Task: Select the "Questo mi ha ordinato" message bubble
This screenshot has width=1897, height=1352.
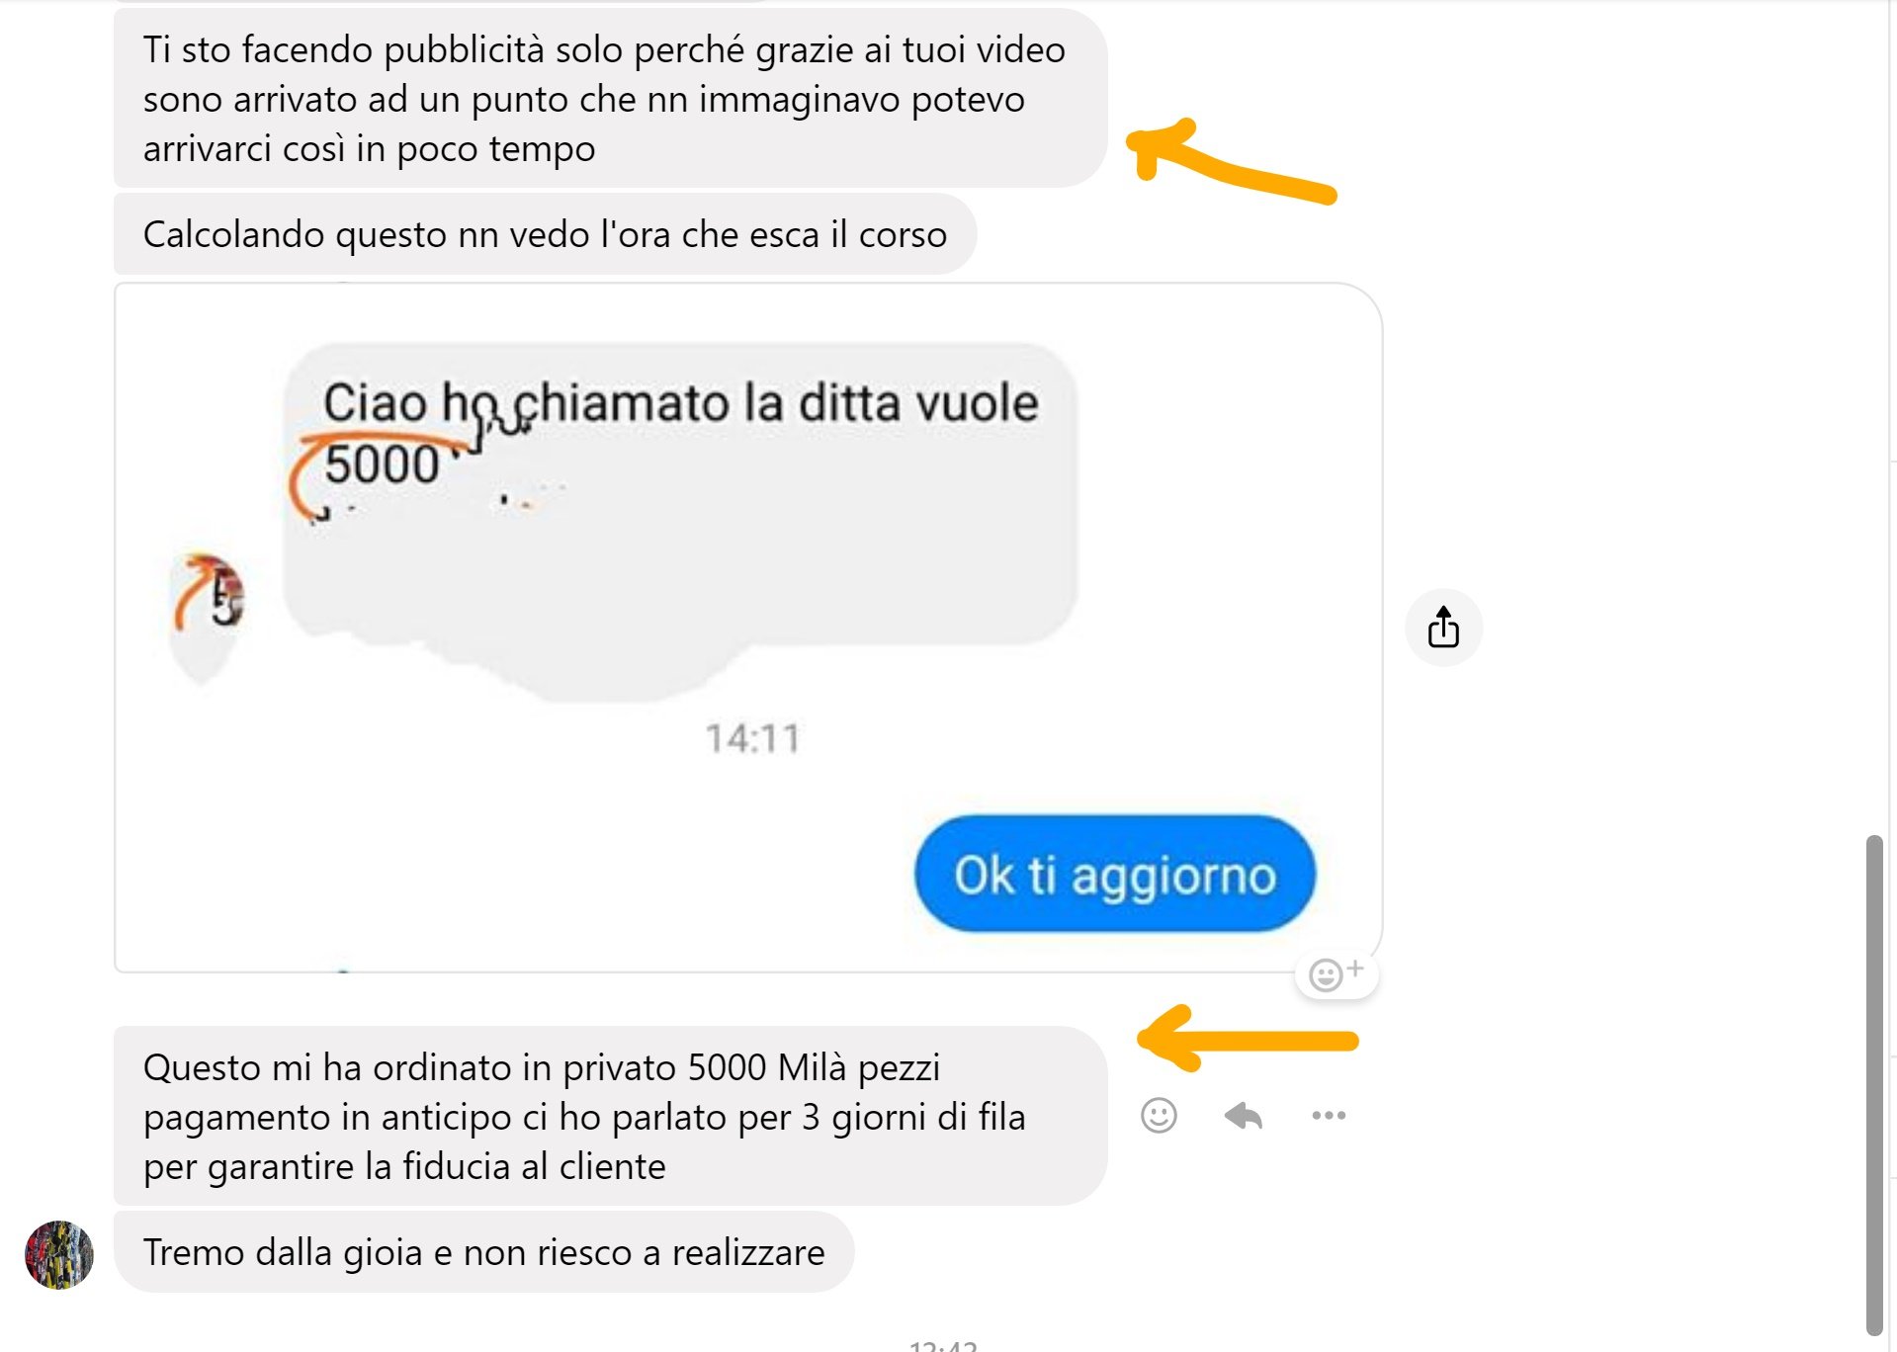Action: click(x=610, y=1116)
